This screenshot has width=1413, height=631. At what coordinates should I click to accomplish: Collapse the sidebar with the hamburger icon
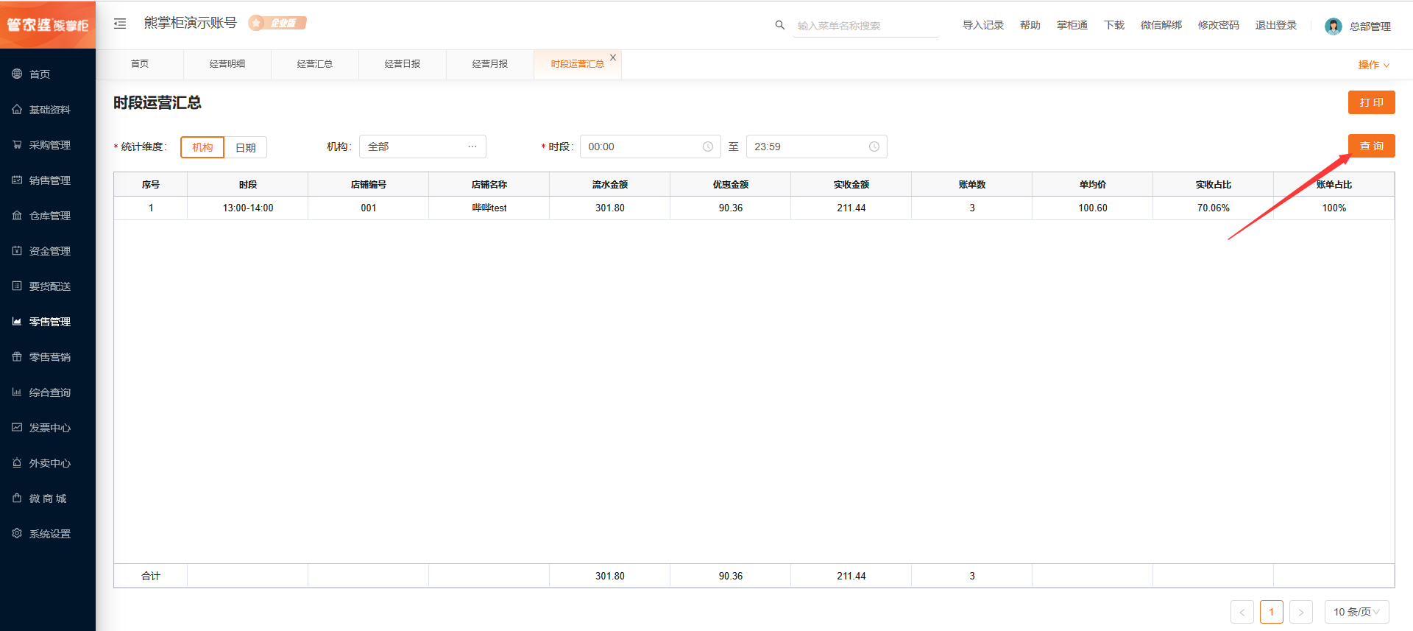pyautogui.click(x=120, y=24)
